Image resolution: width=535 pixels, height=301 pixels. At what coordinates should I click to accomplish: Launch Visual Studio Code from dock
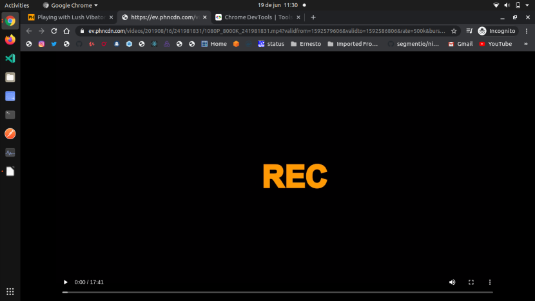click(10, 58)
